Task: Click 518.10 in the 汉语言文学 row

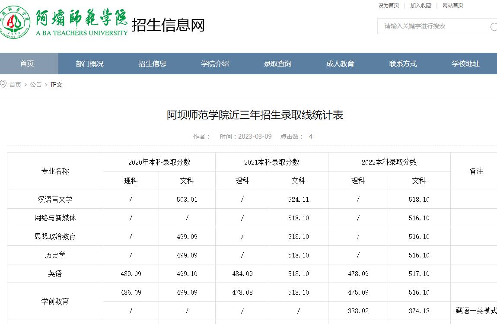Action: coord(419,200)
